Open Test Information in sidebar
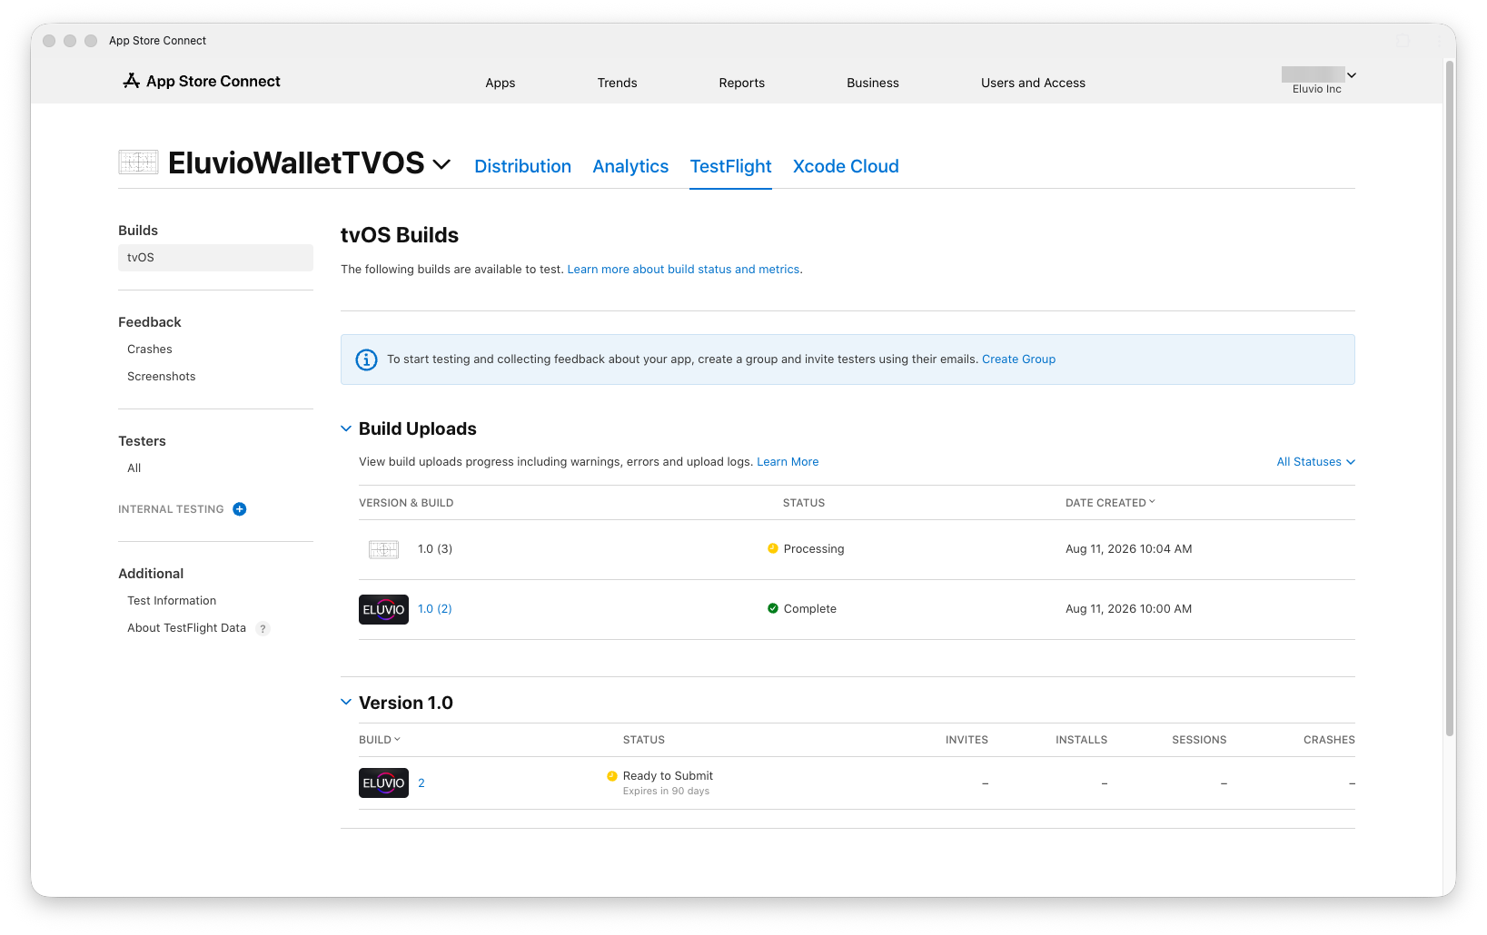The width and height of the screenshot is (1487, 935). (172, 601)
